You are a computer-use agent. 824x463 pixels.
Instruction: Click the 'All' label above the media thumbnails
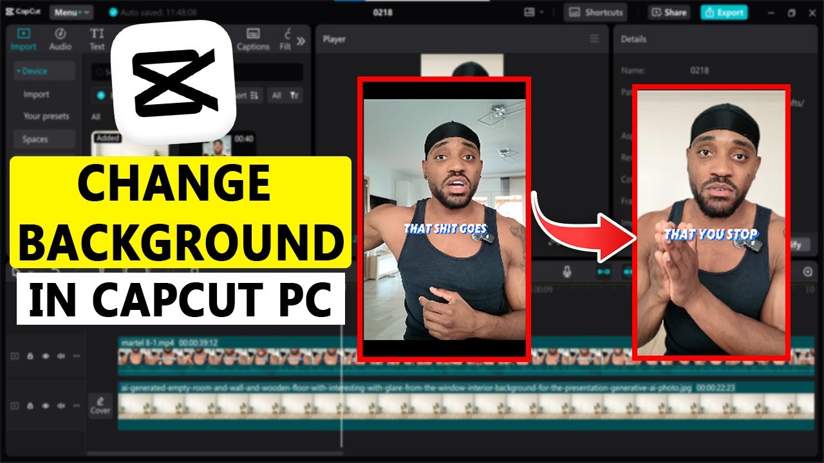(x=95, y=117)
